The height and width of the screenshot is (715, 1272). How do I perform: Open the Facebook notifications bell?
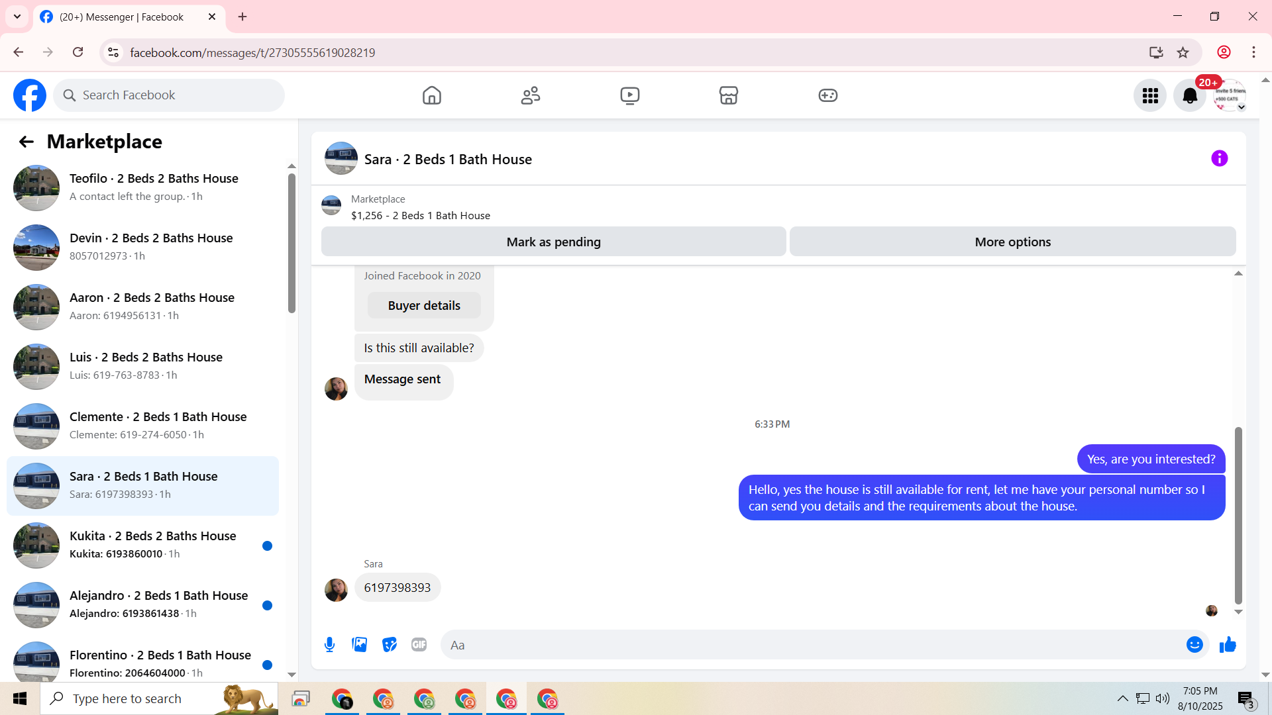click(1189, 96)
